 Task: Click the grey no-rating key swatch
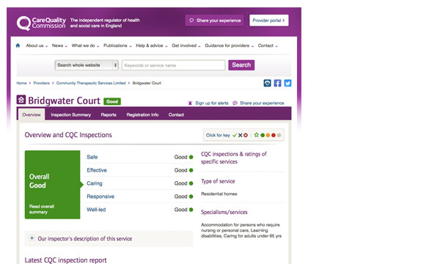pyautogui.click(x=279, y=135)
